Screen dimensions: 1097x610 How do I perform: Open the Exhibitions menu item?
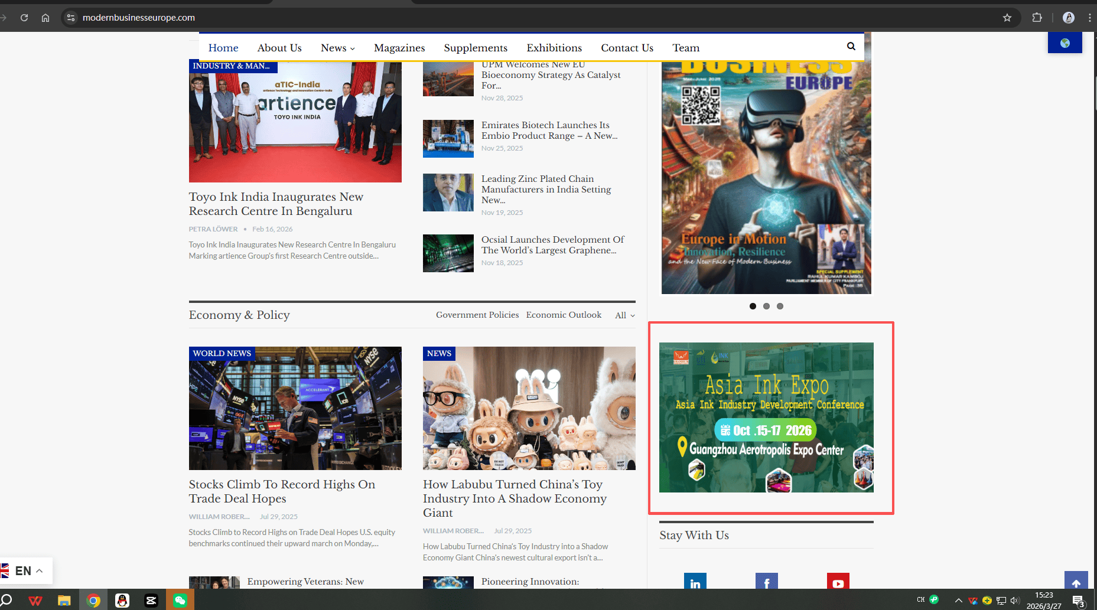point(554,48)
